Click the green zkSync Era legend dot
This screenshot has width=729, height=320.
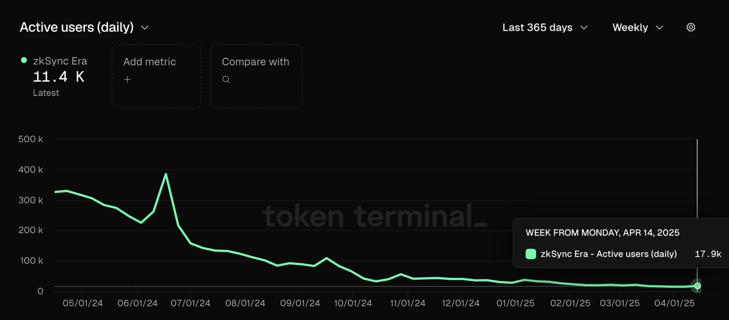24,60
